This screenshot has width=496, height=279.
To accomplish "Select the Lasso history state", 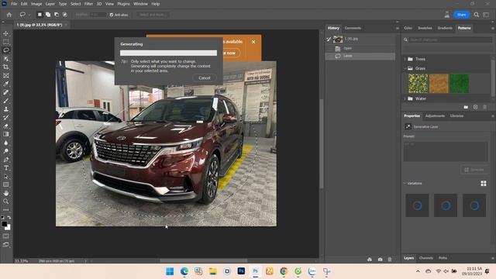I will click(x=360, y=56).
